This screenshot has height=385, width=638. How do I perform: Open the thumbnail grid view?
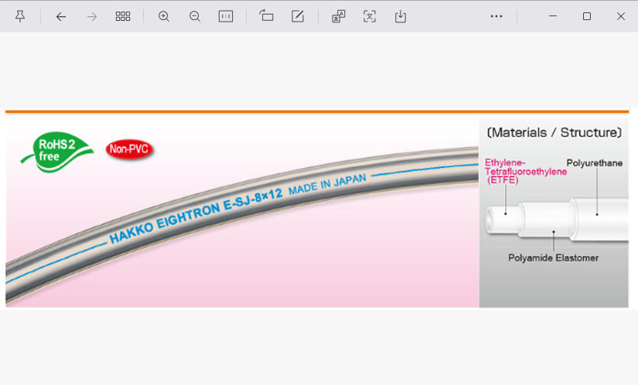point(123,16)
